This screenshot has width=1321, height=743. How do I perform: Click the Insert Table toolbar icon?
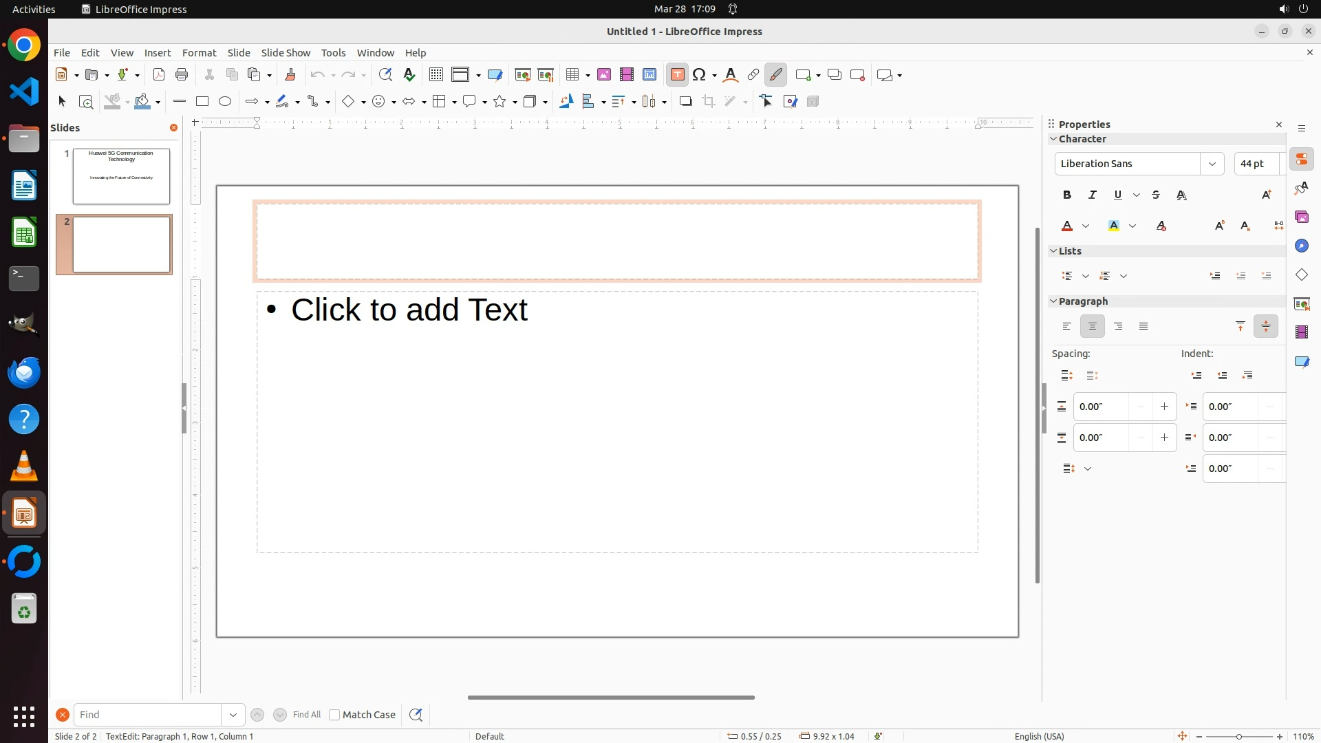tap(572, 75)
